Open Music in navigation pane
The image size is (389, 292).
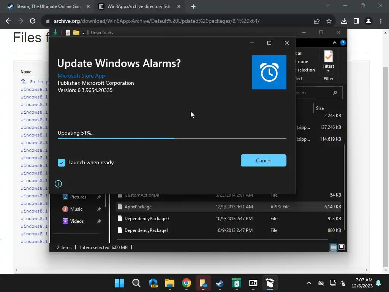[x=76, y=209]
